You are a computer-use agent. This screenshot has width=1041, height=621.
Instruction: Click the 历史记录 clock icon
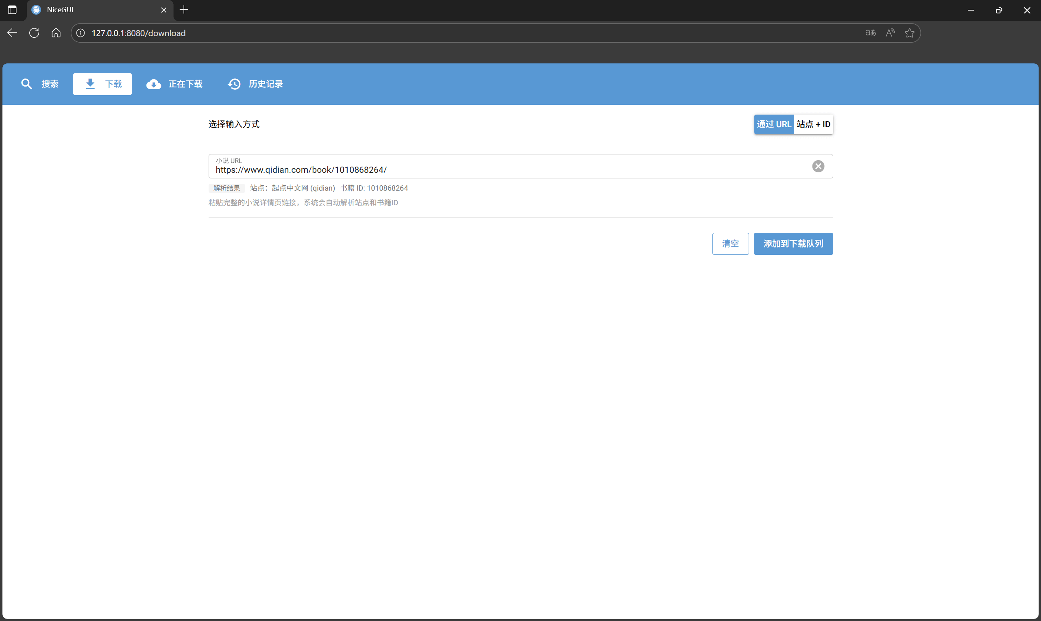coord(234,84)
